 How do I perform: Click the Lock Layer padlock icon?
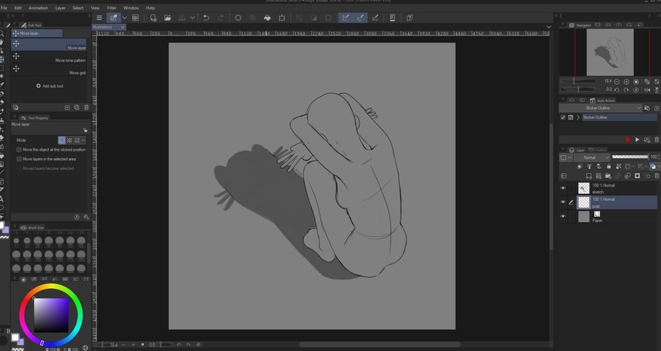tap(609, 167)
